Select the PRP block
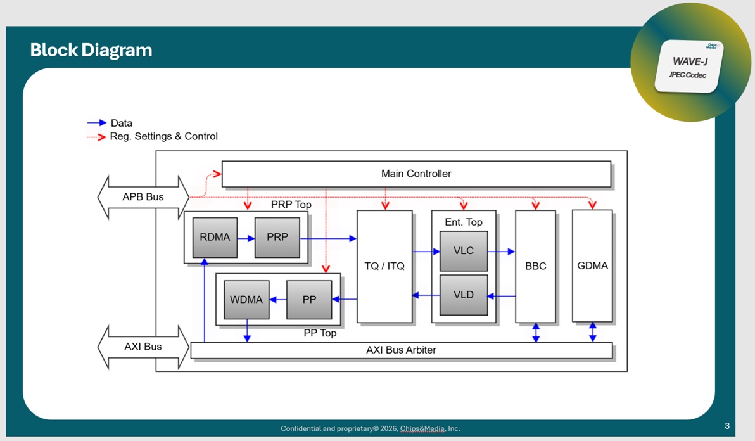 point(277,238)
